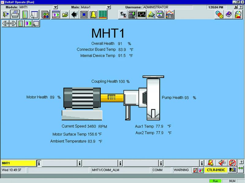This screenshot has width=245, height=183.
Task: Click the red acknowledge checkbox icon
Action: [x=195, y=170]
